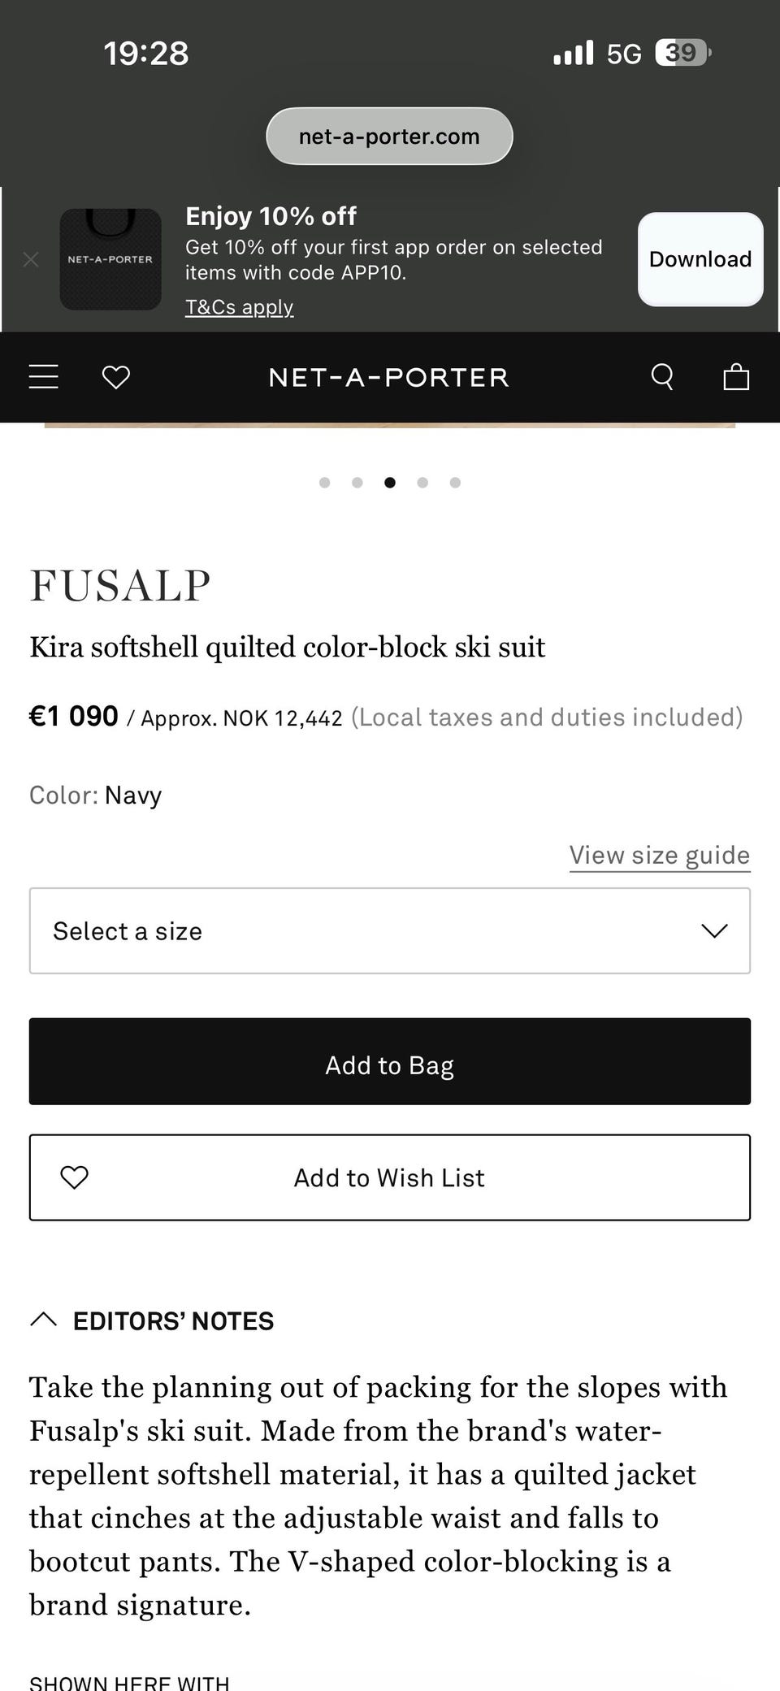
Task: Open the T&Cs apply link
Action: tap(239, 307)
